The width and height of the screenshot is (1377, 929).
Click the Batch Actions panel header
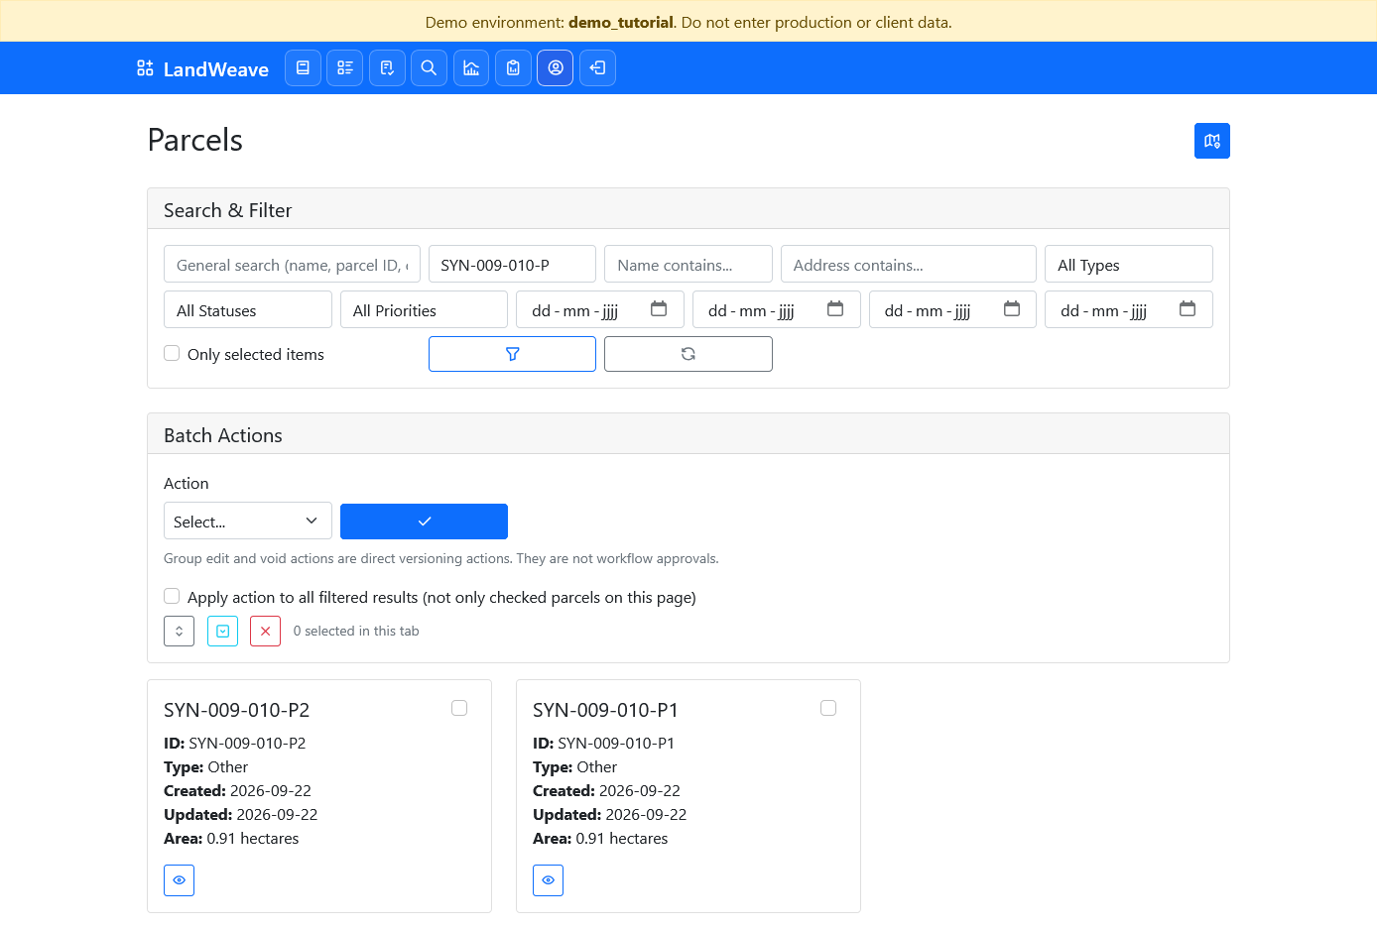point(688,434)
